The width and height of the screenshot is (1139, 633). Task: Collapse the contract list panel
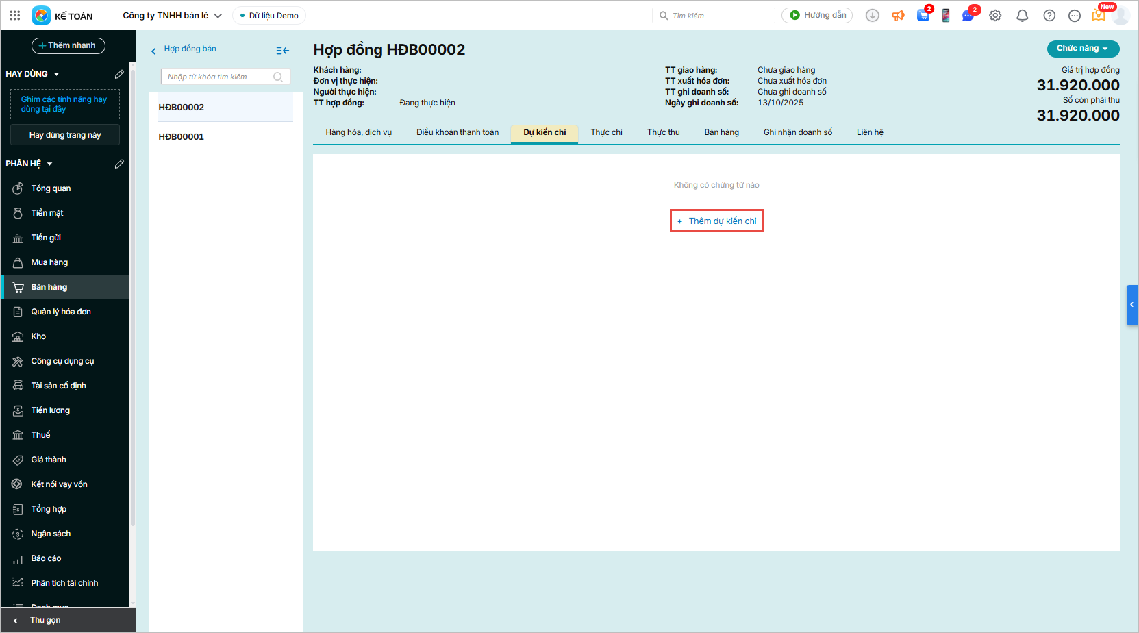coord(282,51)
